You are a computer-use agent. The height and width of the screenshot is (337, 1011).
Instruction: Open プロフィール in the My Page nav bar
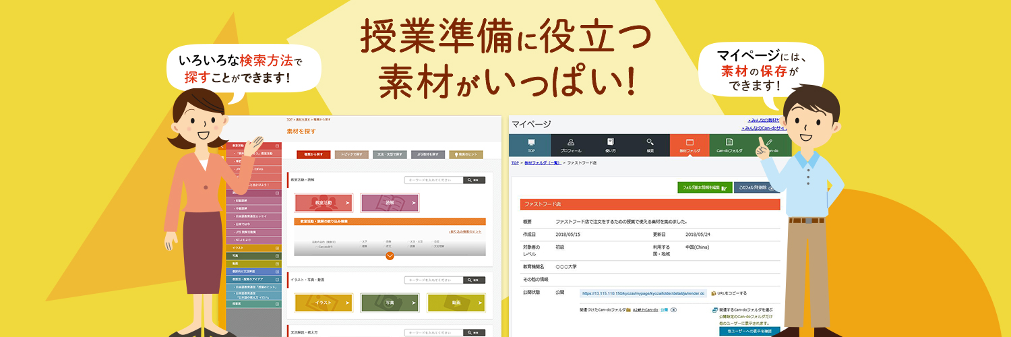coord(571,146)
